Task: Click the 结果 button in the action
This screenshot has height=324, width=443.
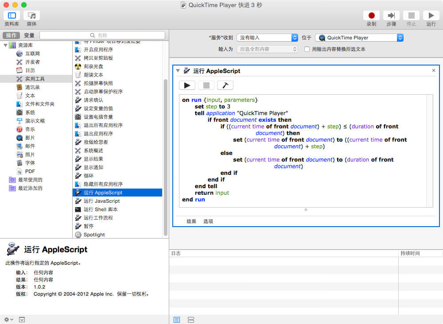Action: point(191,221)
